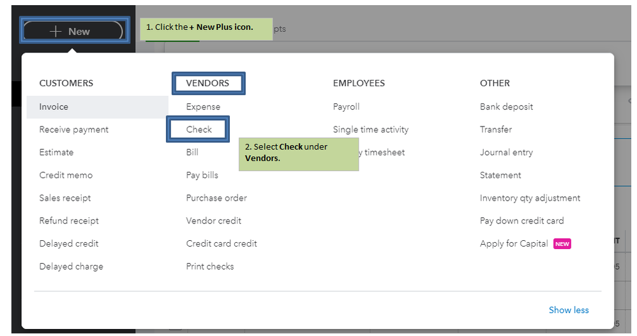Open Sales receipt option

[65, 198]
